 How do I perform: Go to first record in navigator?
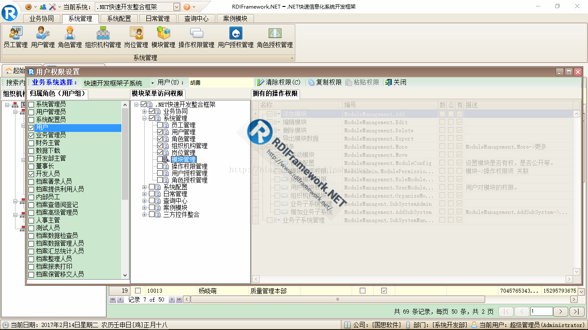click(x=113, y=299)
